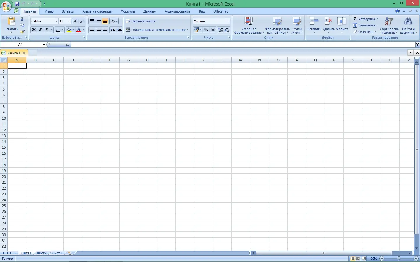The height and width of the screenshot is (262, 420).
Task: Open the fx Insert Function dialog
Action: click(67, 45)
